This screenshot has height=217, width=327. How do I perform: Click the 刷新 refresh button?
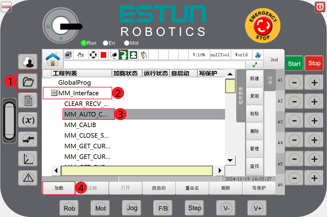[226, 188]
